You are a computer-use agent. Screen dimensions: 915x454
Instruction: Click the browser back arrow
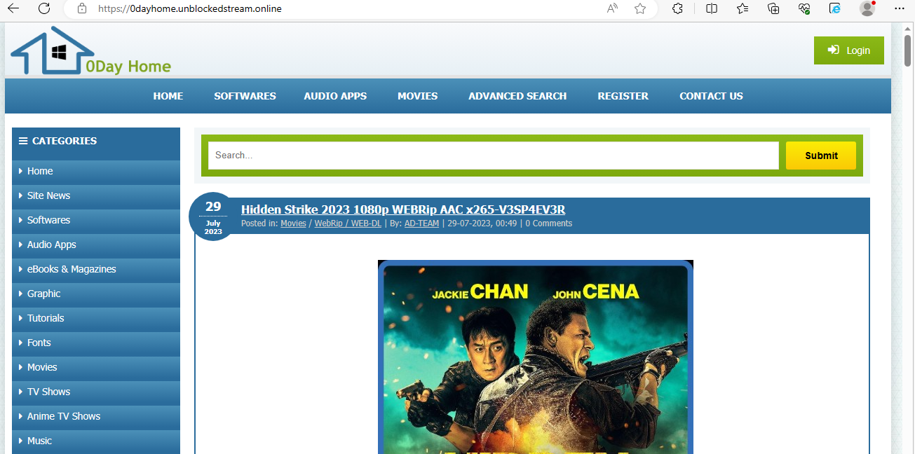pyautogui.click(x=13, y=8)
